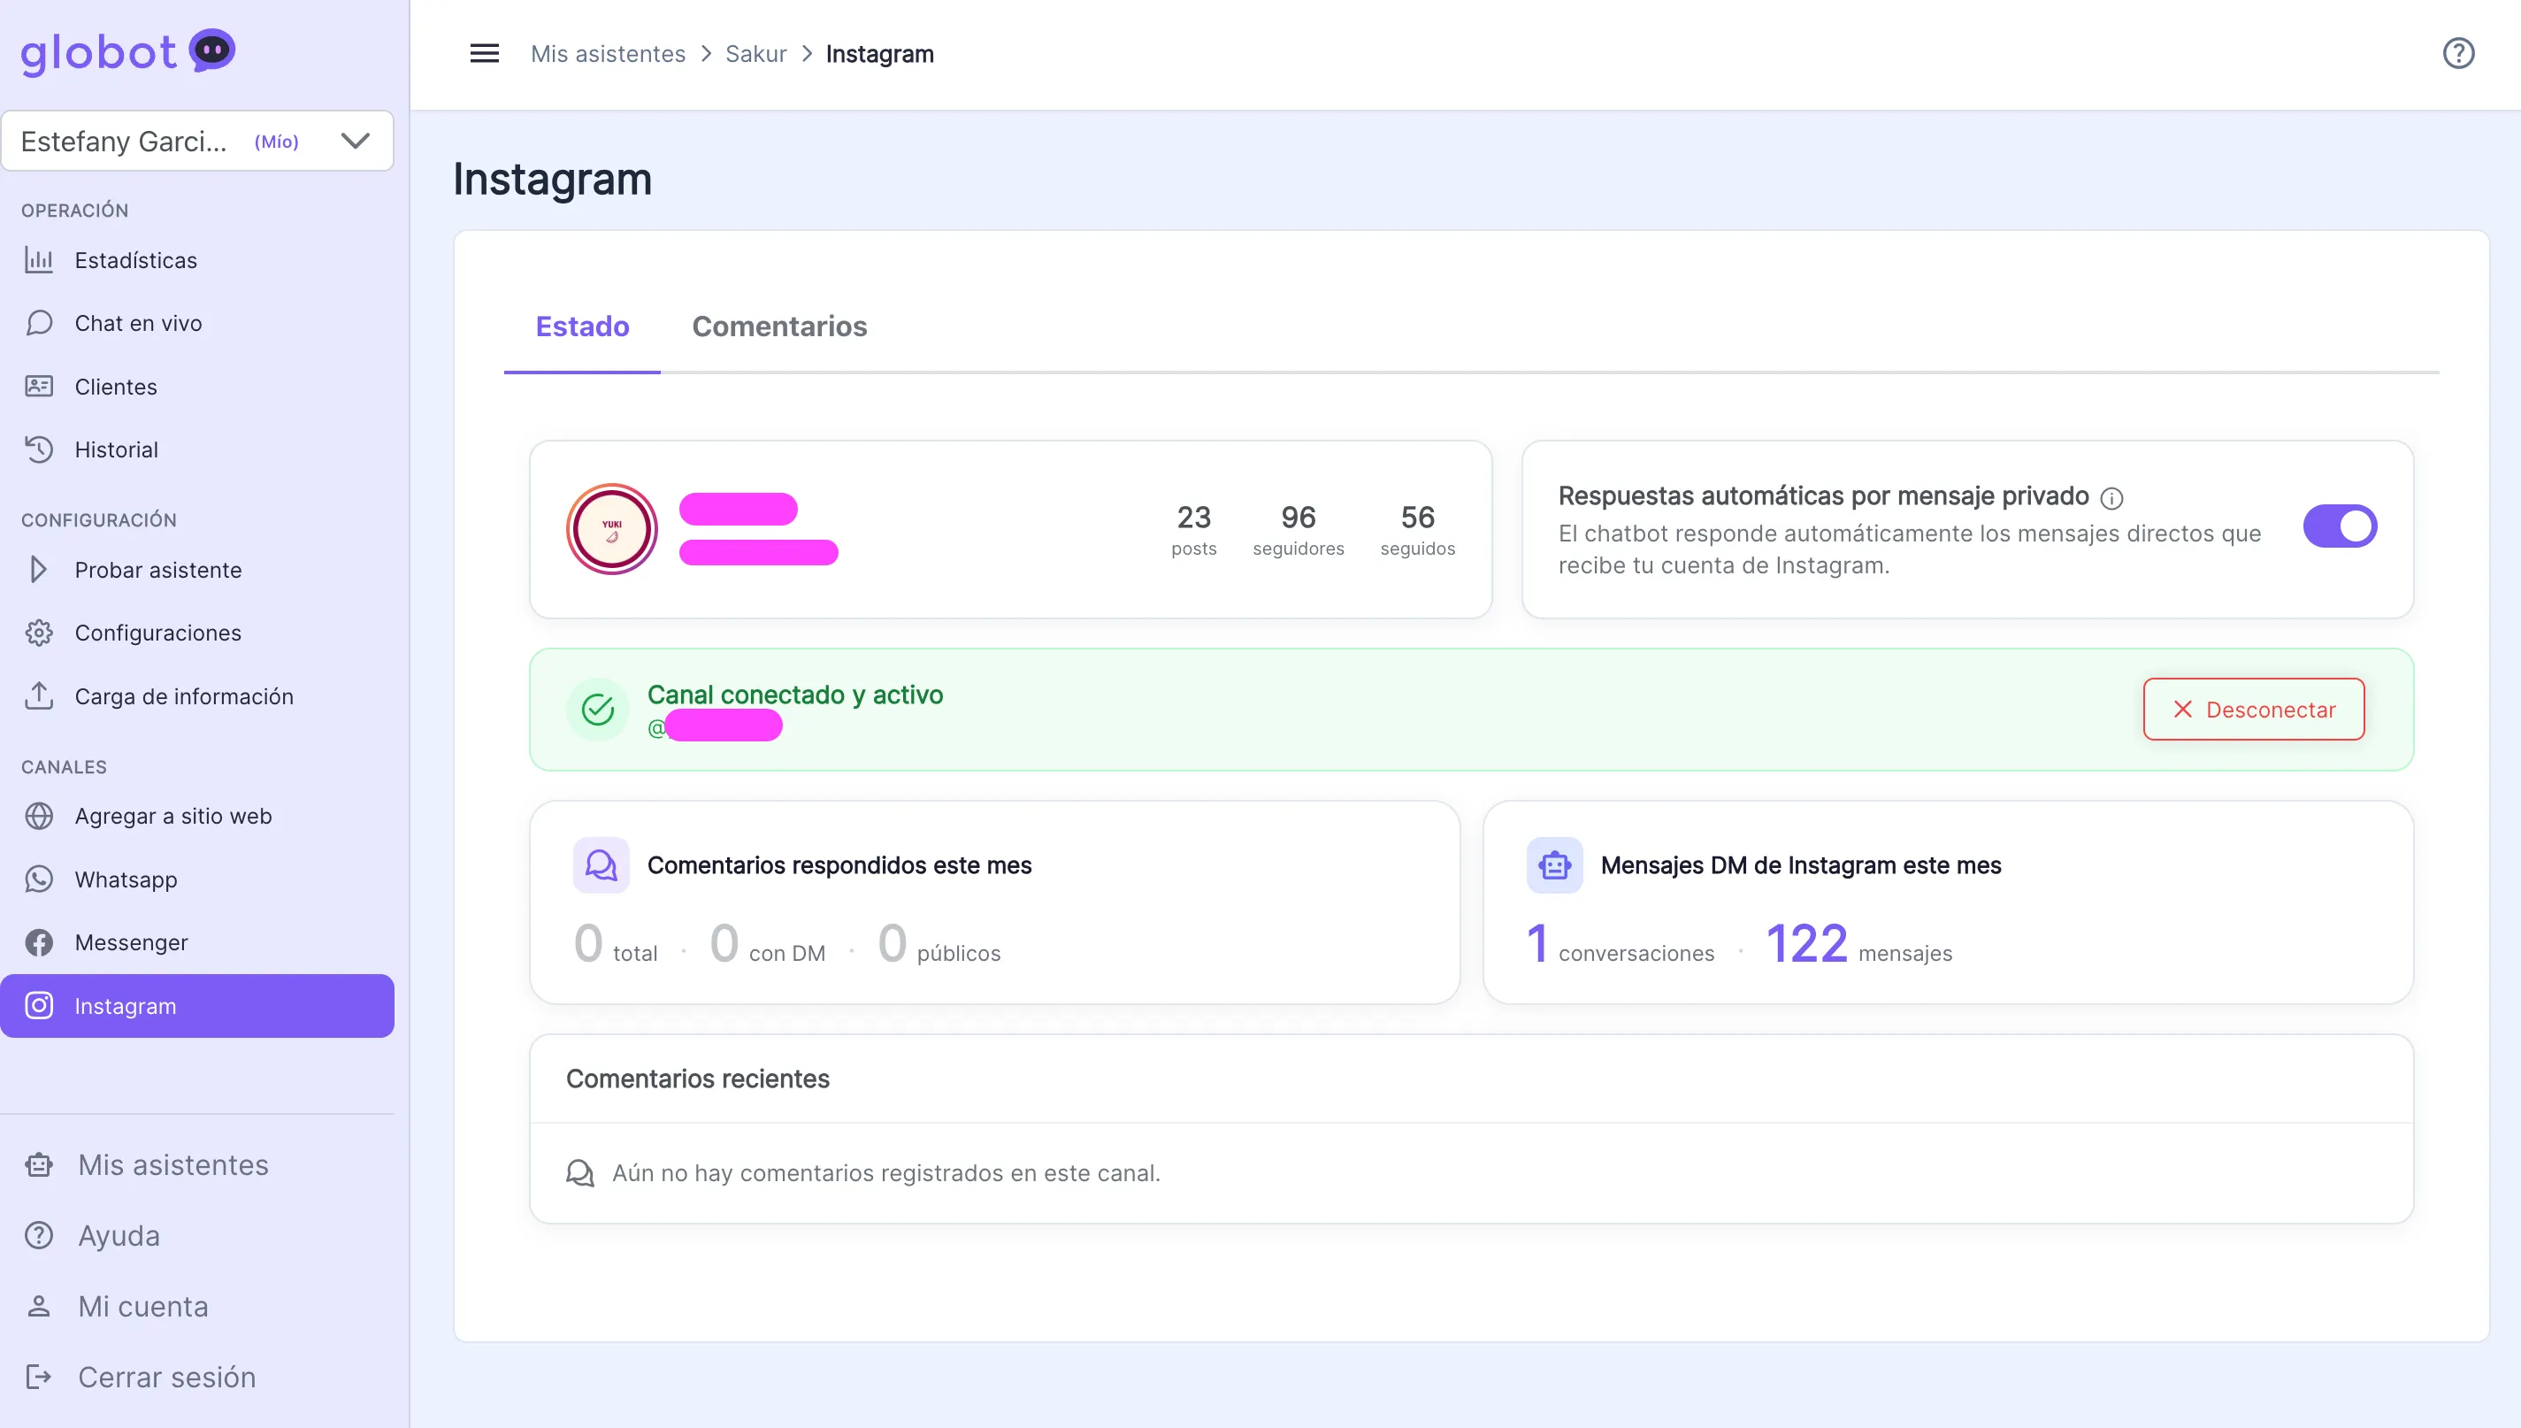The height and width of the screenshot is (1428, 2521).
Task: Switch to the Comentarios tab
Action: 779,326
